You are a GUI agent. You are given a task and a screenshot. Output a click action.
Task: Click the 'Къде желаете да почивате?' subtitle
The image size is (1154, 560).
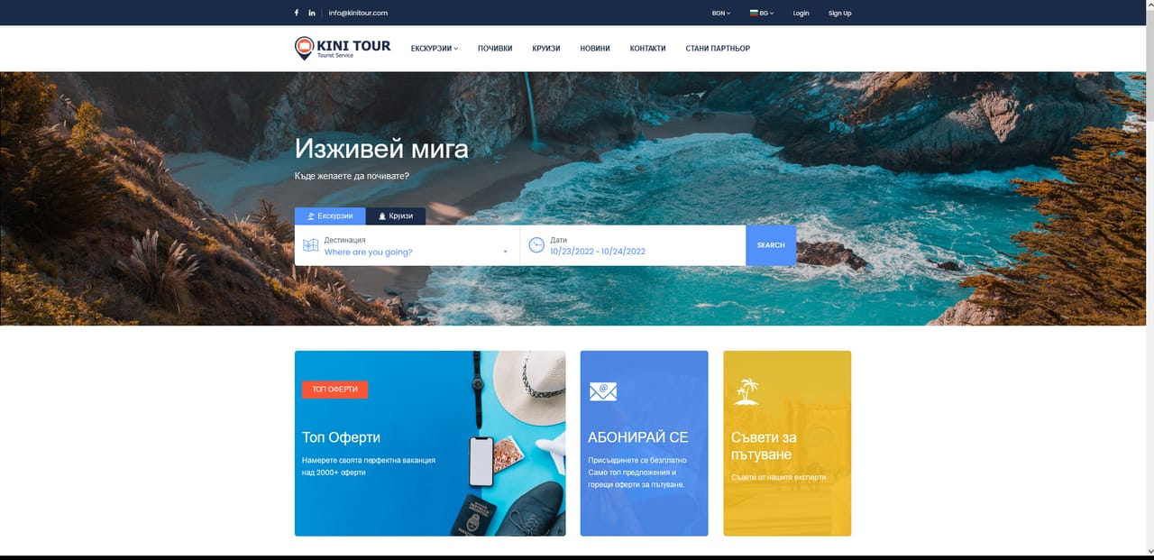pyautogui.click(x=352, y=176)
